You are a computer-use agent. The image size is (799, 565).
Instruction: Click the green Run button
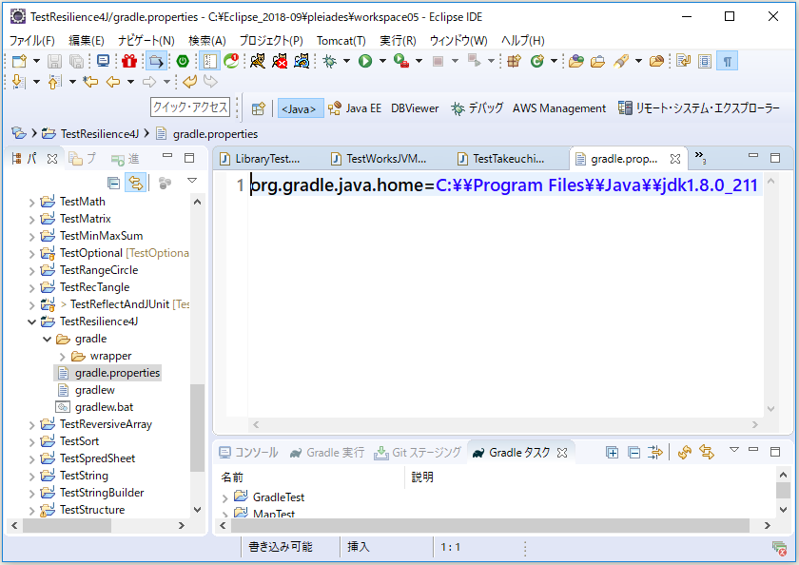365,61
